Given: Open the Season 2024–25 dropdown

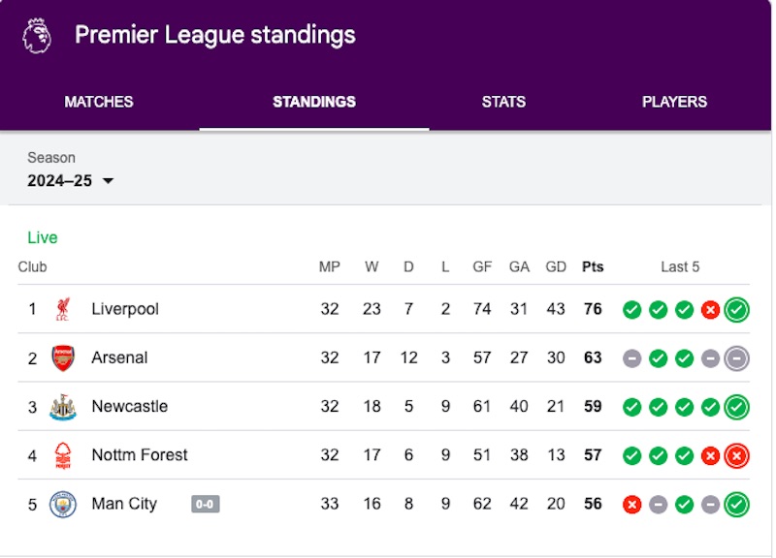Looking at the screenshot, I should point(70,181).
